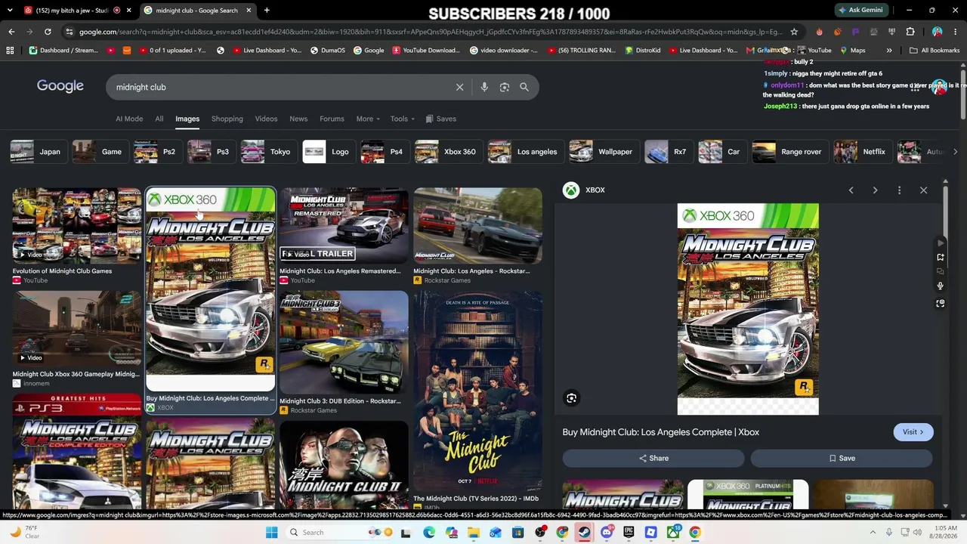Open Ask Gemini in Chrome

860,11
